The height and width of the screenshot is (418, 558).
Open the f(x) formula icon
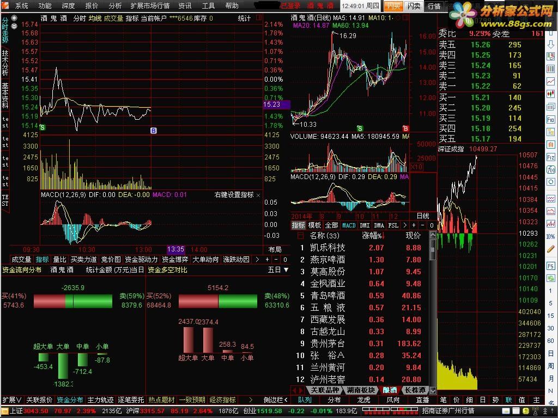point(550,170)
